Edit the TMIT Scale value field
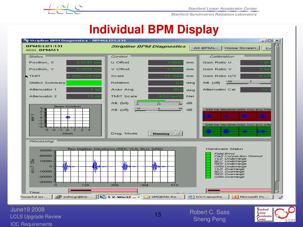The height and width of the screenshot is (227, 303). point(166,96)
